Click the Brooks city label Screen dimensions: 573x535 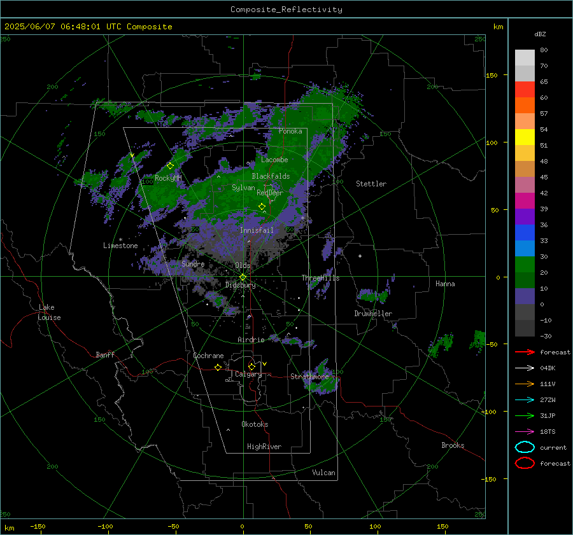453,445
